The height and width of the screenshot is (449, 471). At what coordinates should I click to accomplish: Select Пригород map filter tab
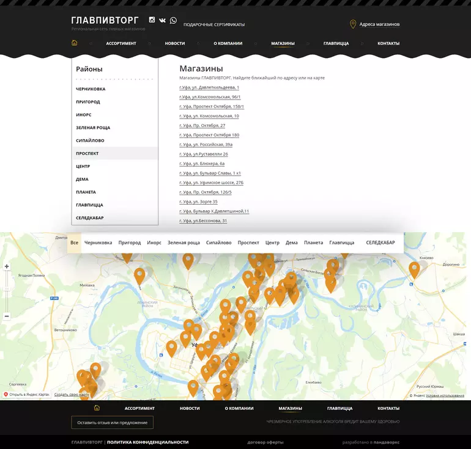tap(130, 243)
